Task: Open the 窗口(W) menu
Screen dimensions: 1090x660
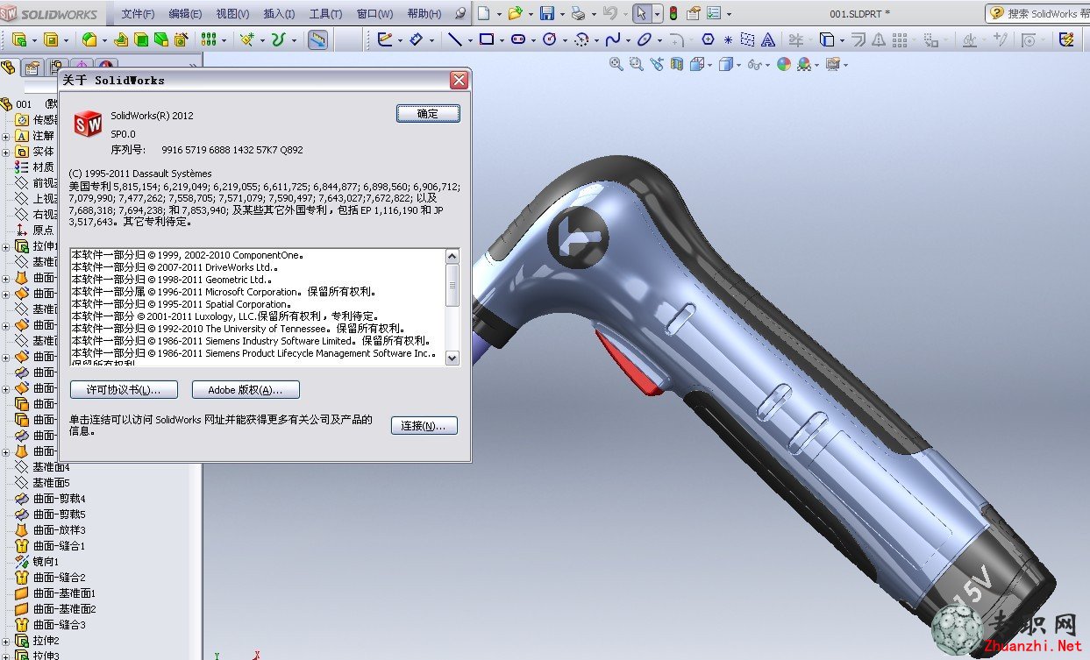Action: pyautogui.click(x=374, y=14)
